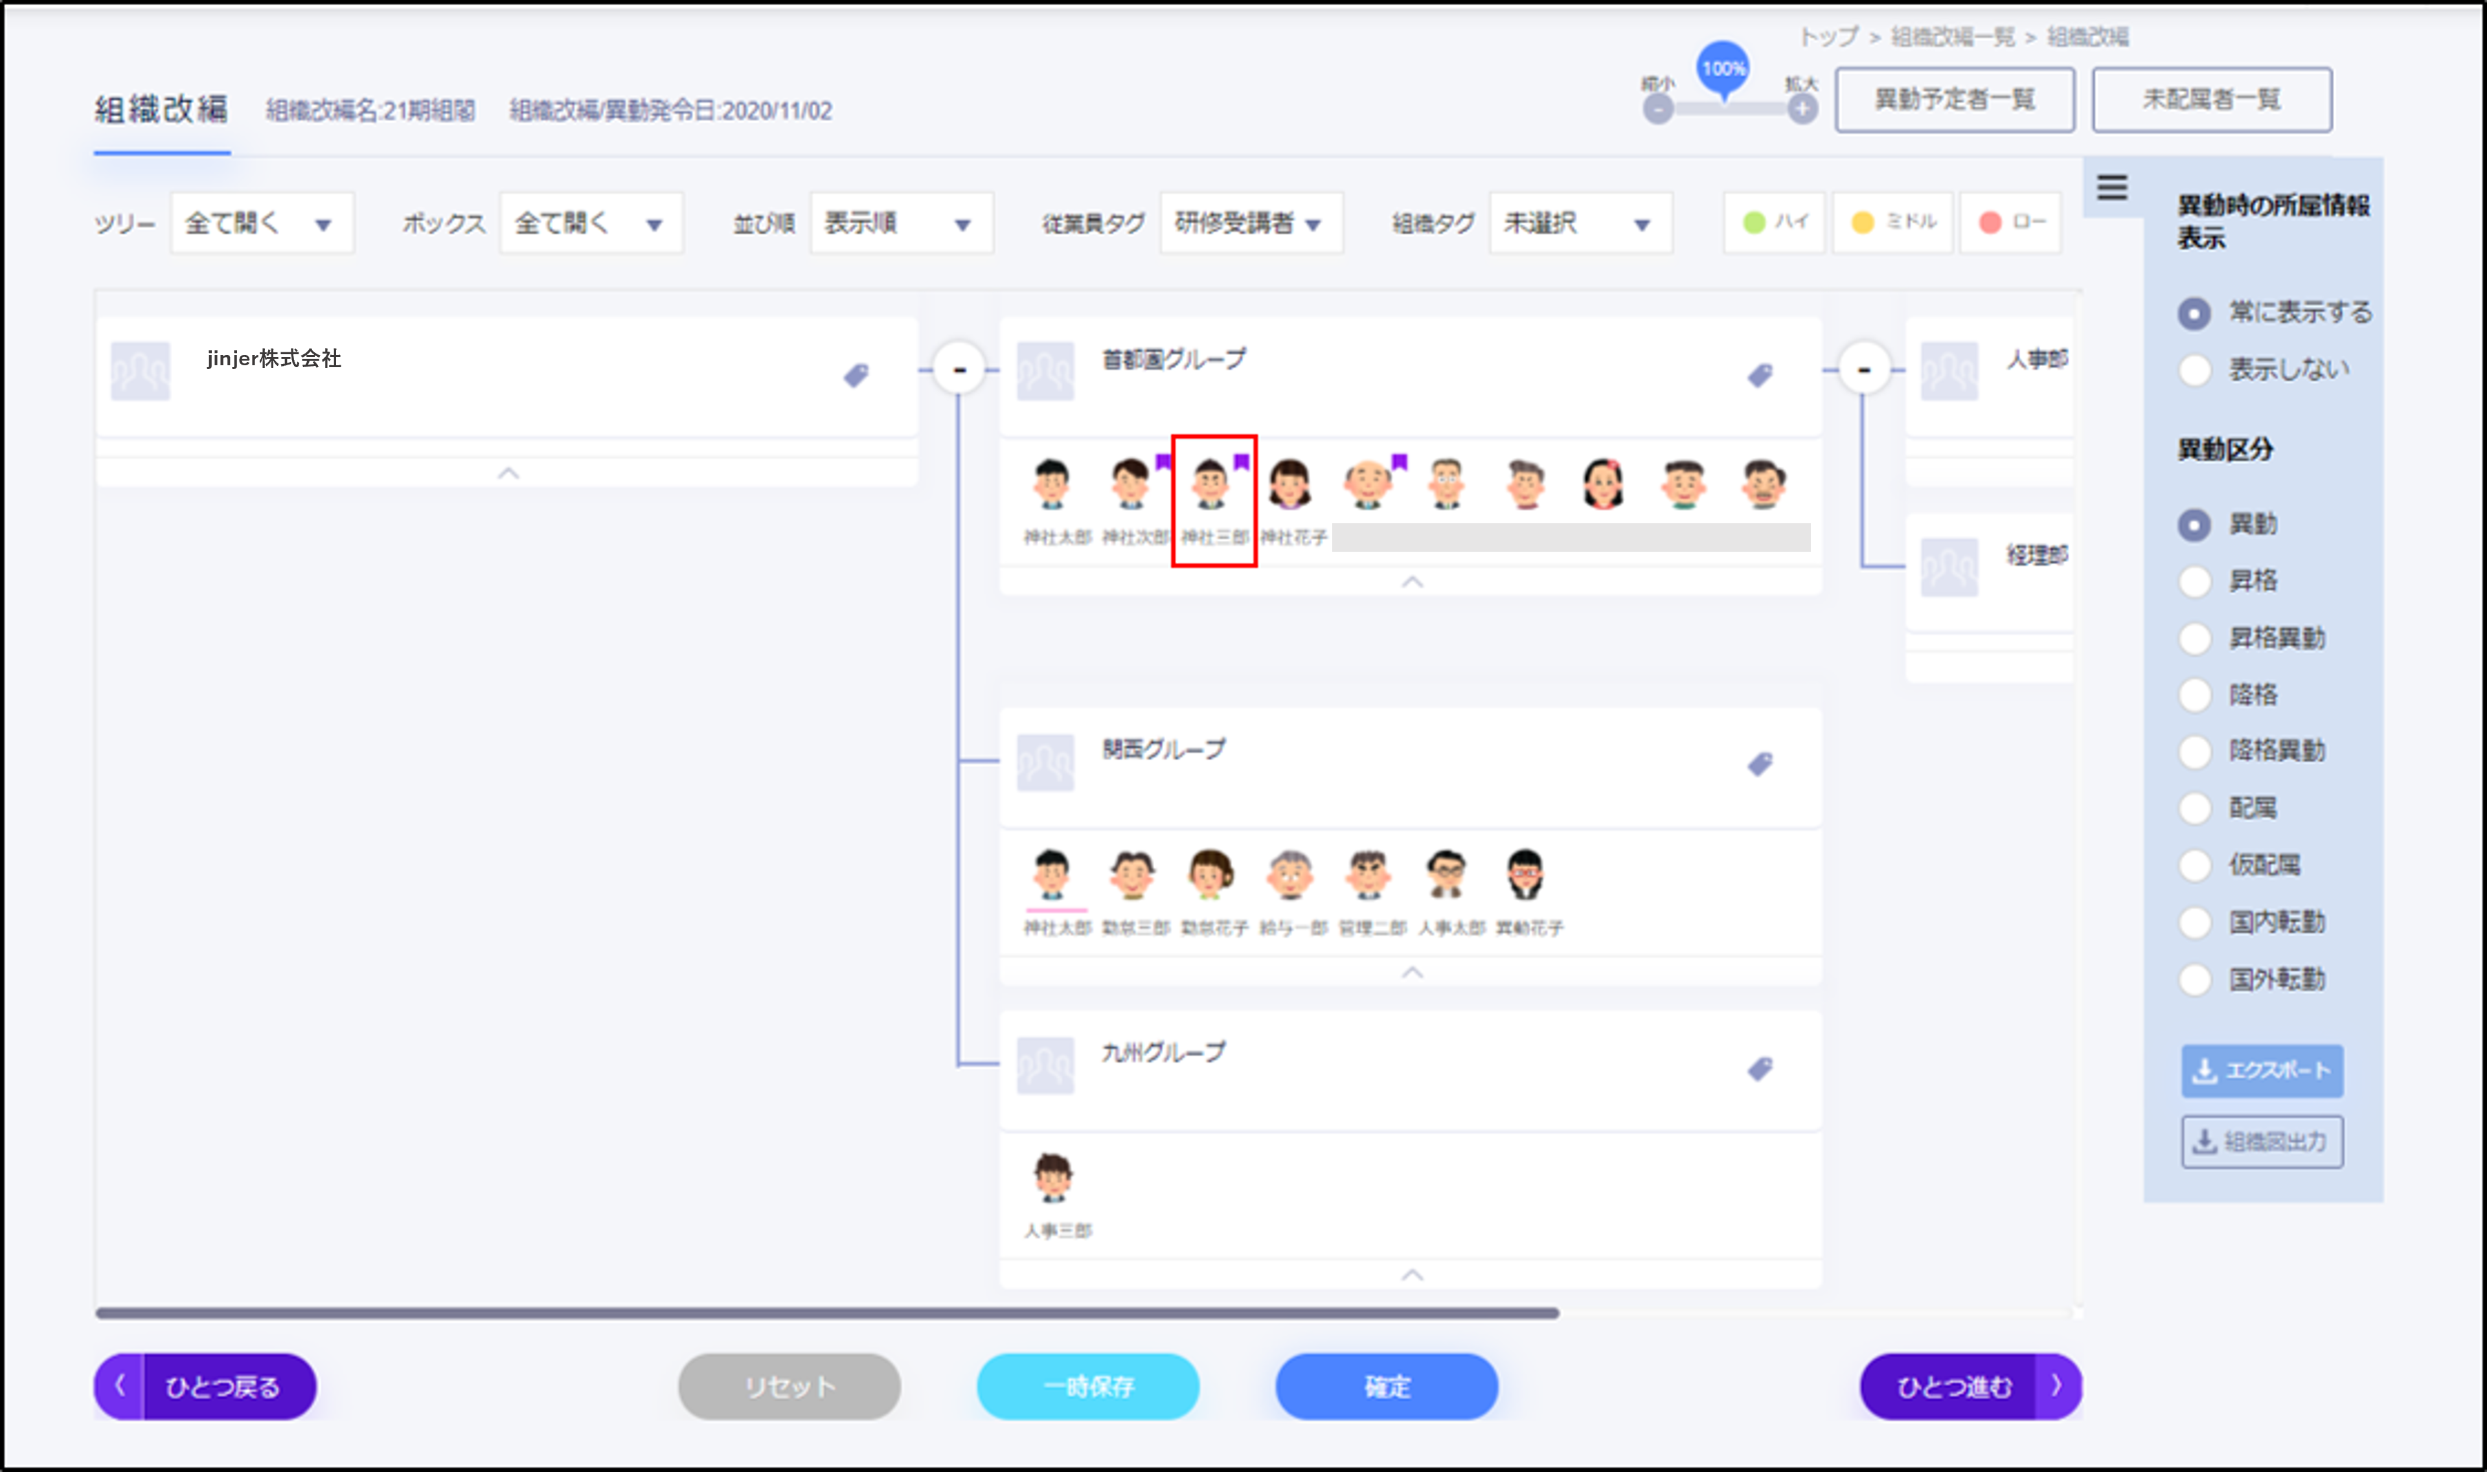Click the 一時保存 button
The image size is (2487, 1472).
pyautogui.click(x=1087, y=1387)
